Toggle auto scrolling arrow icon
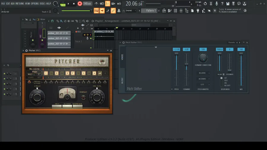267x150 pixels. click(102, 11)
